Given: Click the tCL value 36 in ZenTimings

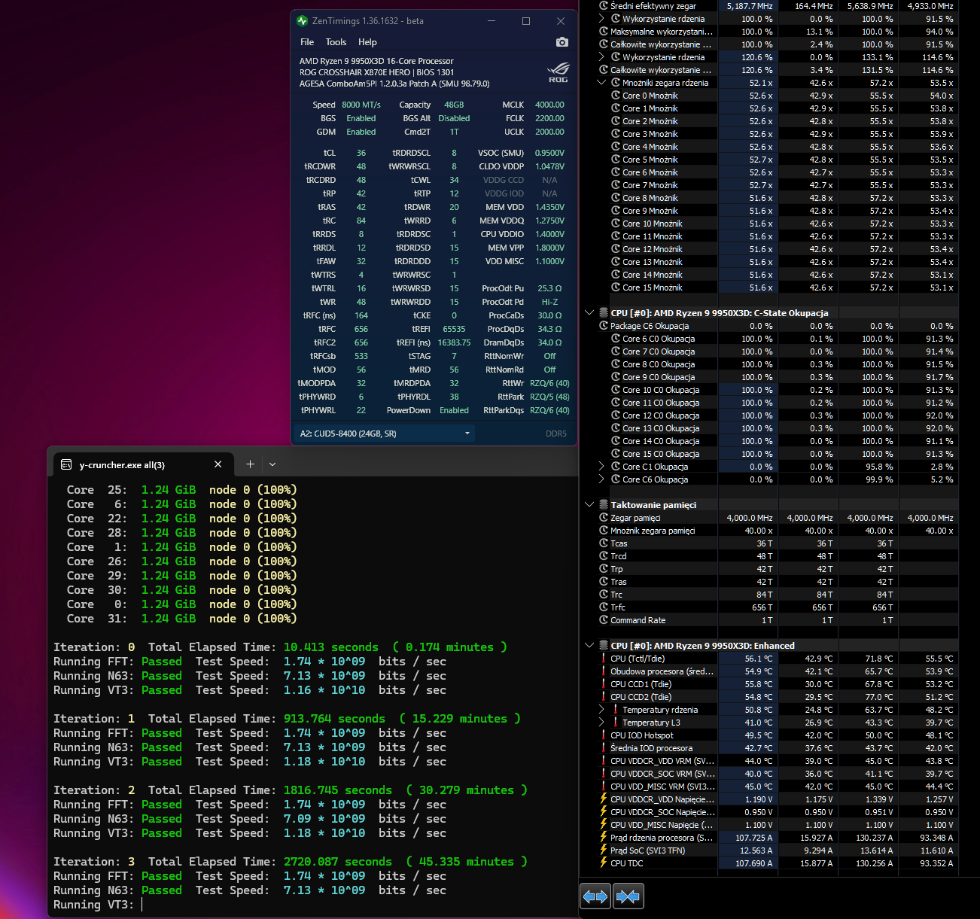Looking at the screenshot, I should click(361, 153).
